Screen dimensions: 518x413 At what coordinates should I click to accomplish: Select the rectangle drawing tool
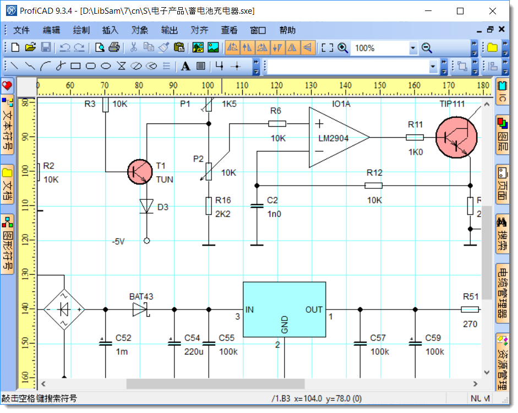(75, 66)
